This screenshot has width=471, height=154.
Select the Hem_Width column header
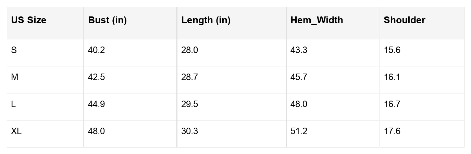click(317, 21)
